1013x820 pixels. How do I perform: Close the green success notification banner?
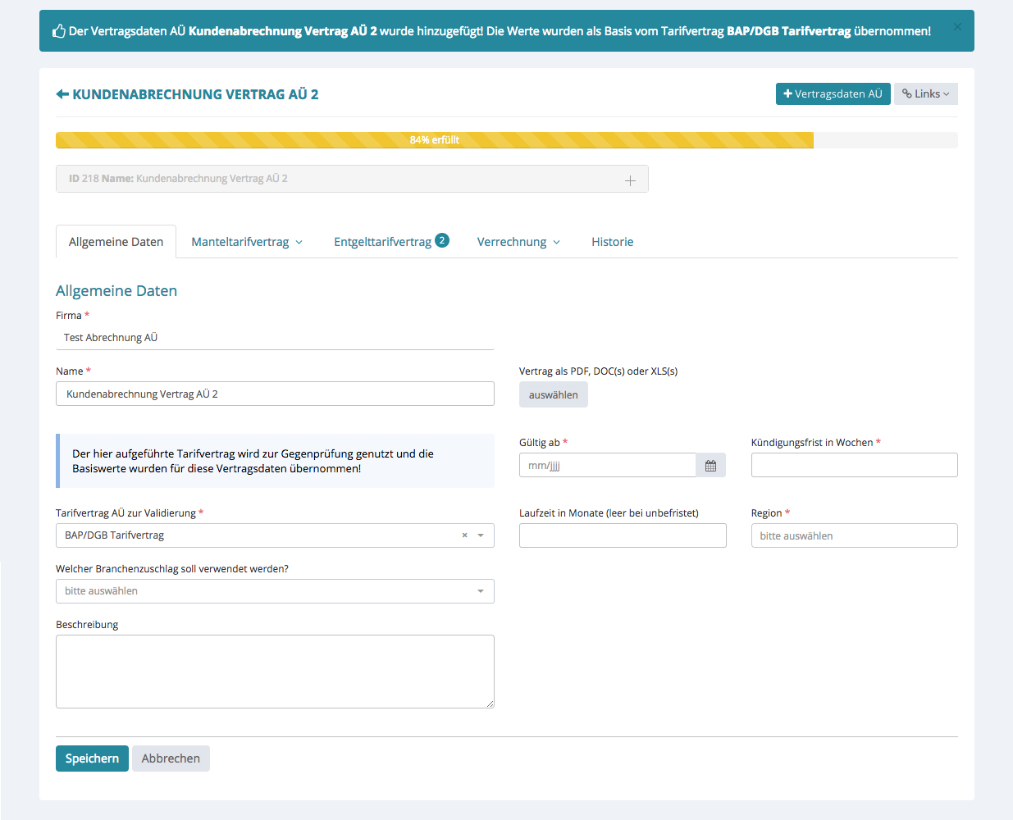pyautogui.click(x=957, y=27)
